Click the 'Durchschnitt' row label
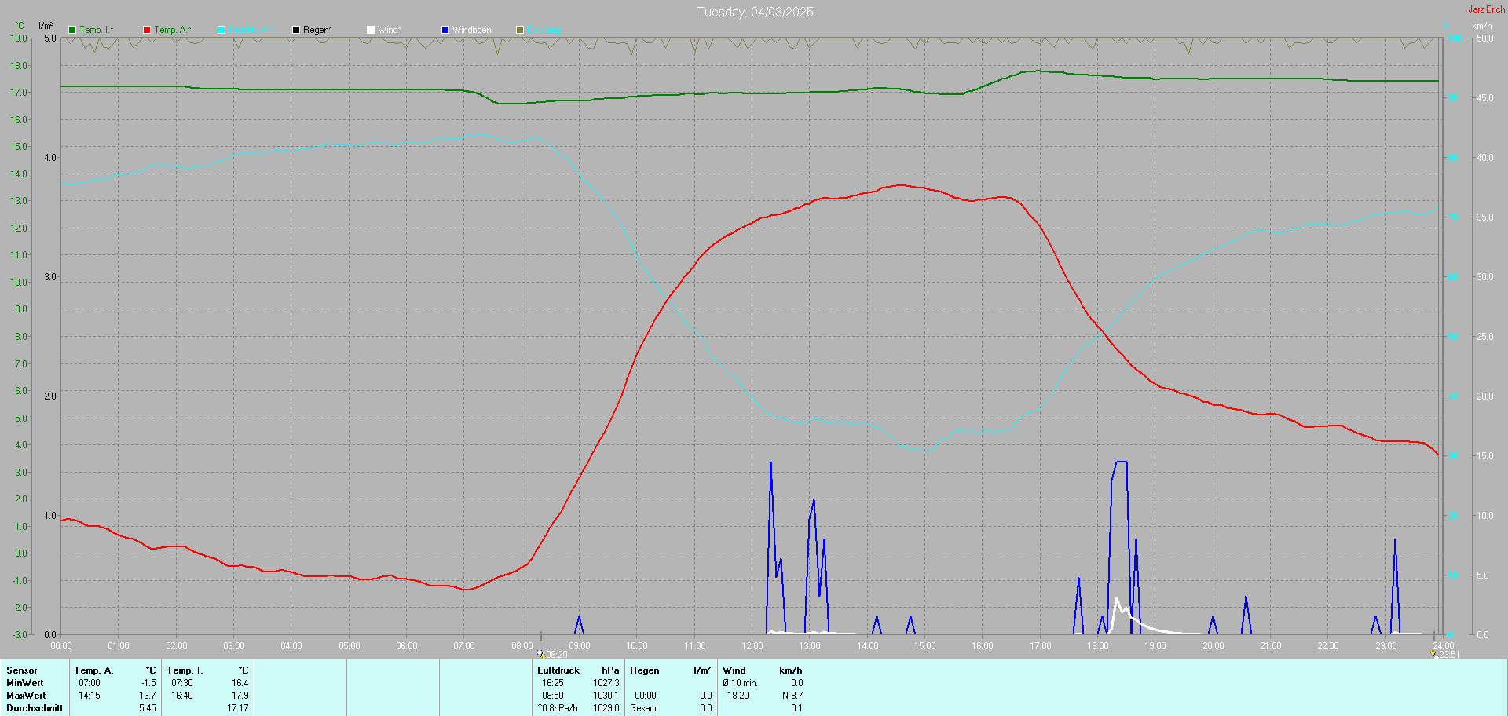Viewport: 1508px width, 716px height. pyautogui.click(x=35, y=708)
